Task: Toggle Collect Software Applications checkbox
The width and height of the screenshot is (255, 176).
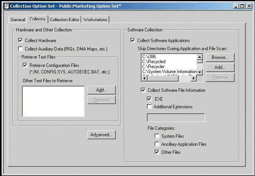Action: click(133, 40)
